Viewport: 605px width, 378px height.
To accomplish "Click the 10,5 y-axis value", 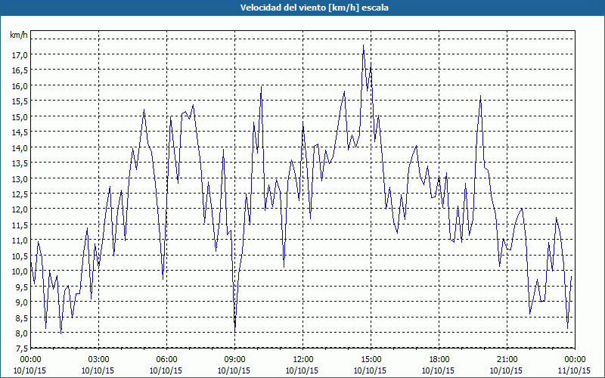I will point(20,256).
